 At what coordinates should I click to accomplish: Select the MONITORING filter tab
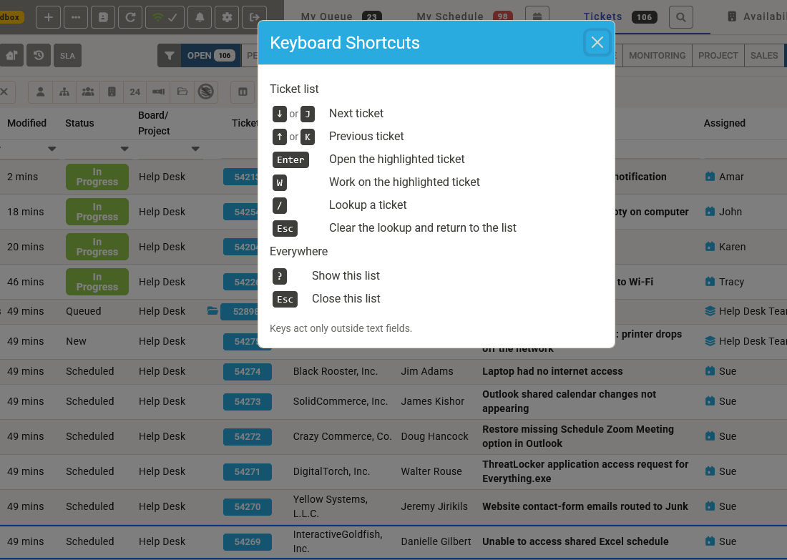click(x=657, y=55)
